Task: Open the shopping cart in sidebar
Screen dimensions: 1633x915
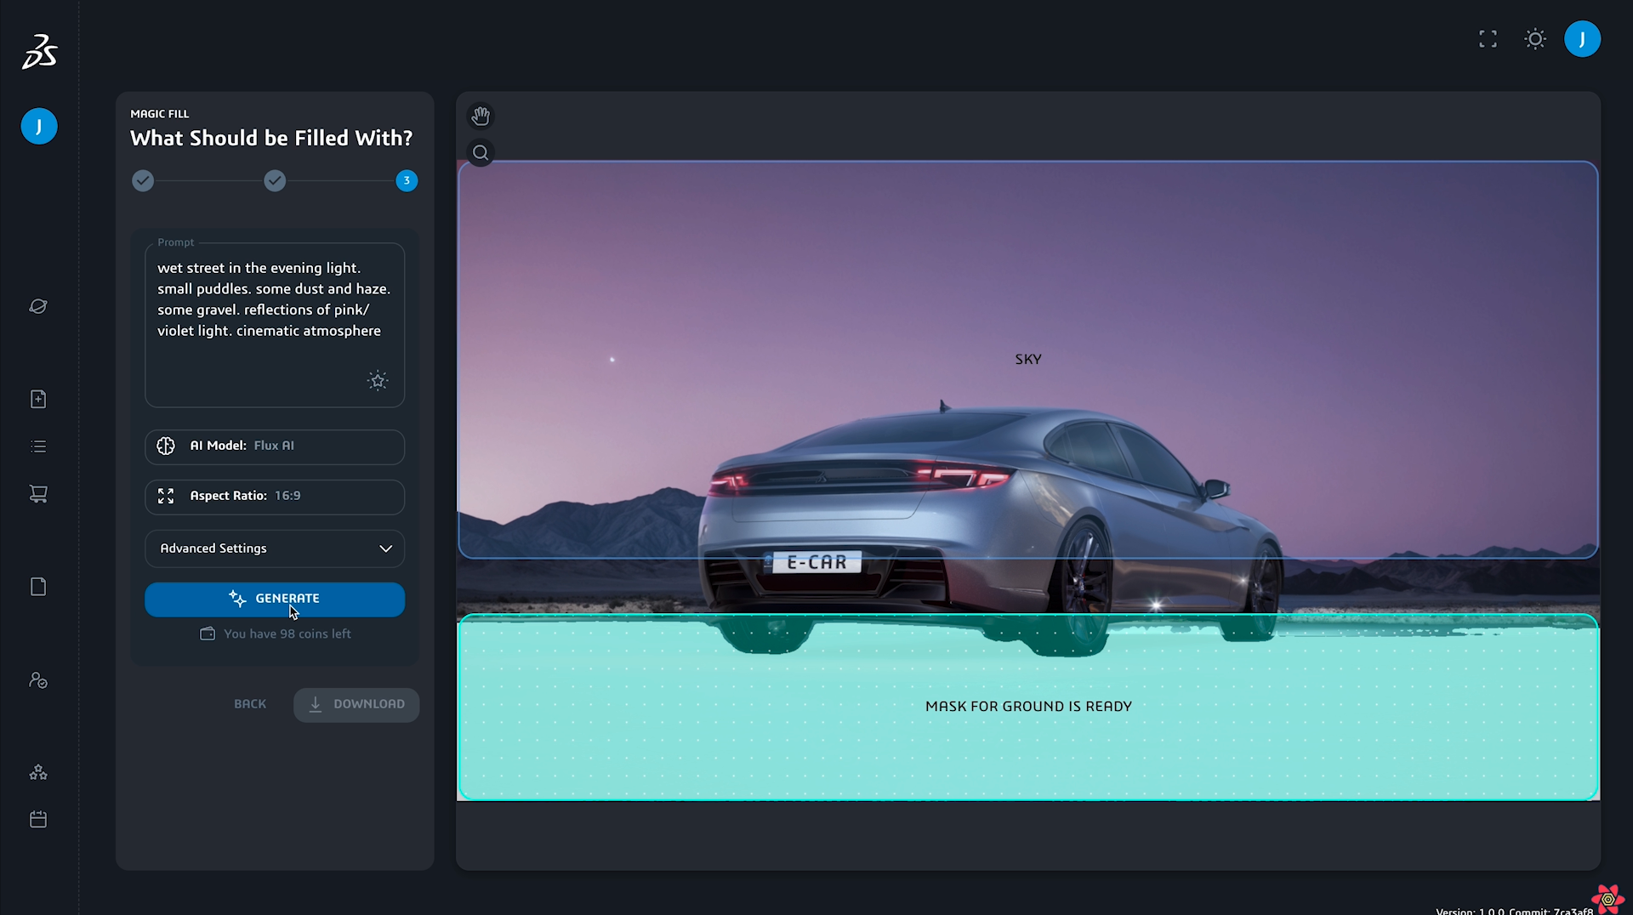Action: pyautogui.click(x=38, y=494)
